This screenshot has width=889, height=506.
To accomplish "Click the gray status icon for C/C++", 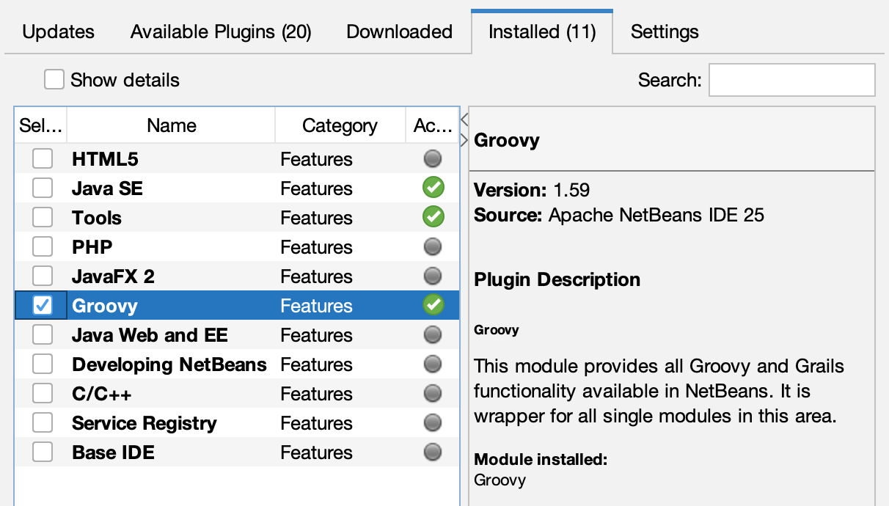I will [x=433, y=394].
